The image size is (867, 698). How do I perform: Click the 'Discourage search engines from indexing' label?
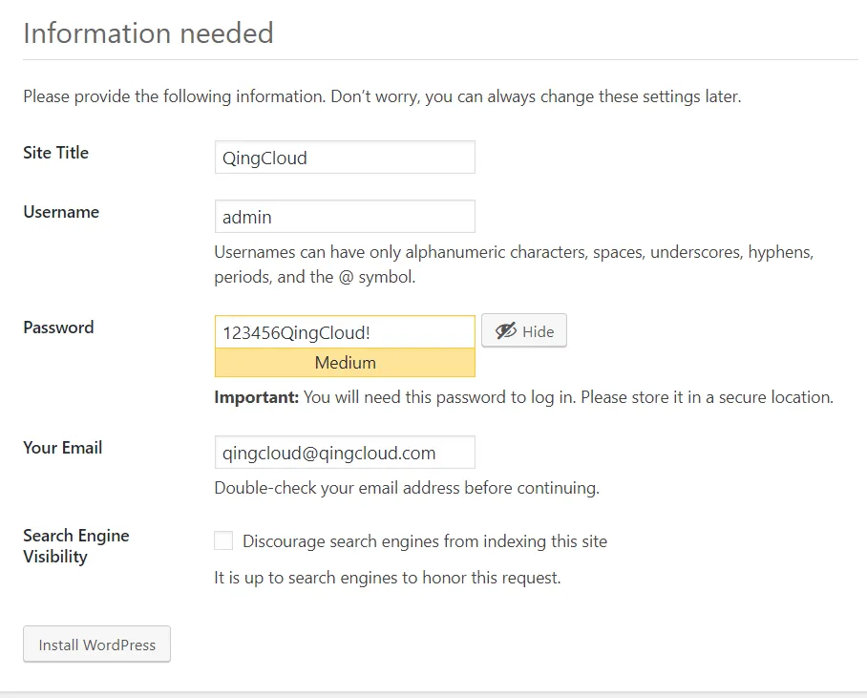(425, 541)
